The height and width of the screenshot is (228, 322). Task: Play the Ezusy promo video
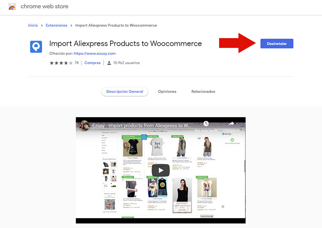(x=160, y=170)
